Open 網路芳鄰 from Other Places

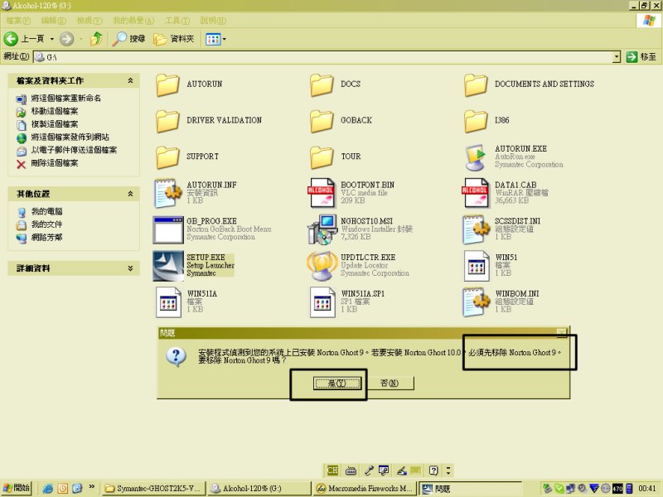point(46,238)
